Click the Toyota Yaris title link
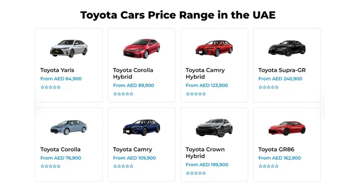359x188 pixels. pos(57,70)
